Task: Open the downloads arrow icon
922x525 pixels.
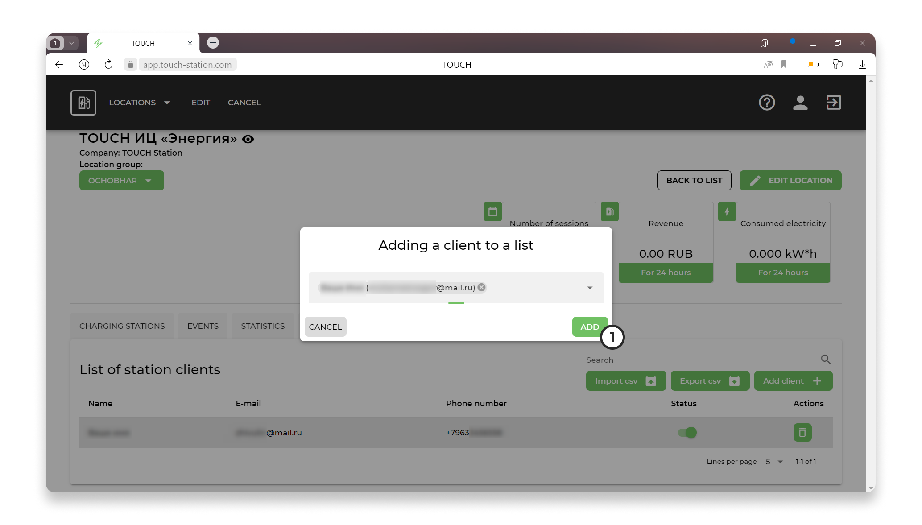Action: 862,65
